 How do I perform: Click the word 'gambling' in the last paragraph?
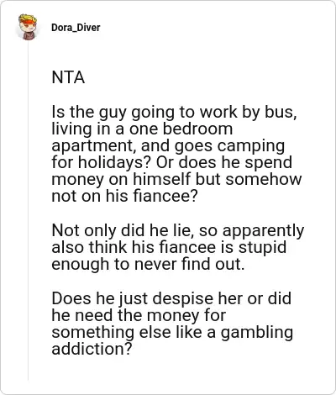pos(257,334)
